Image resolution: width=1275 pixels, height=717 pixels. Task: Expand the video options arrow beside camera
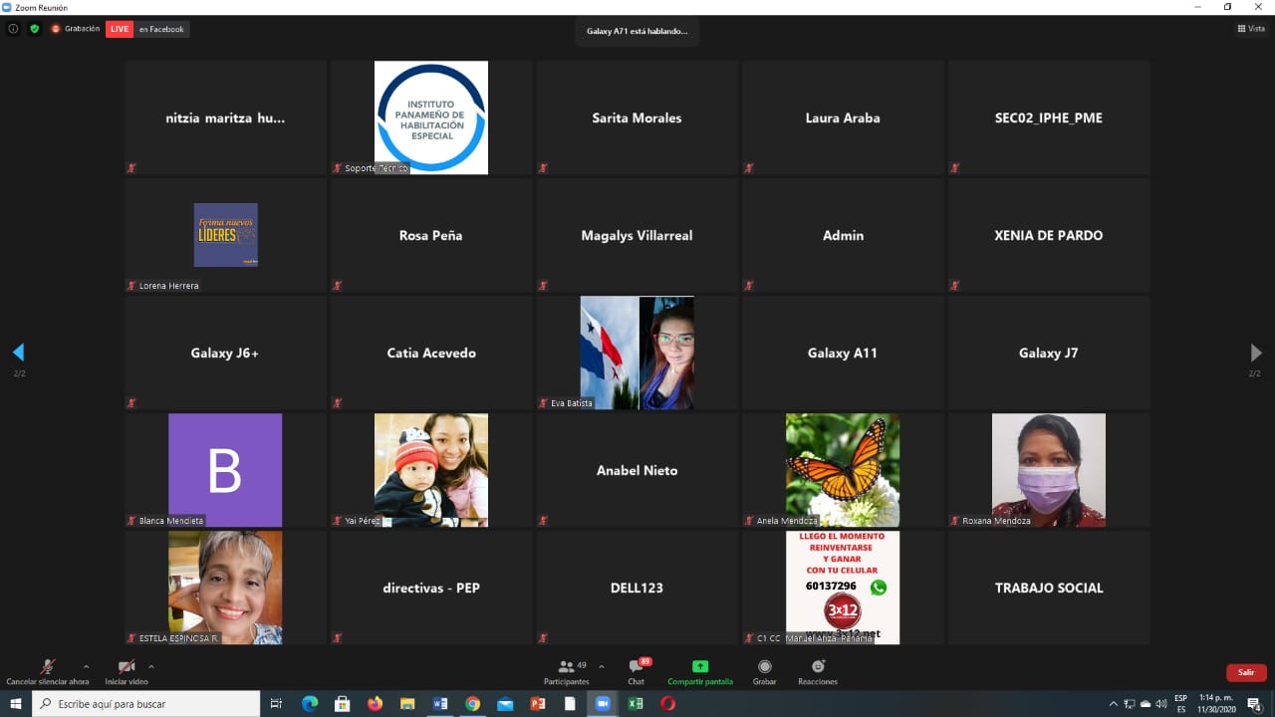[x=151, y=666]
